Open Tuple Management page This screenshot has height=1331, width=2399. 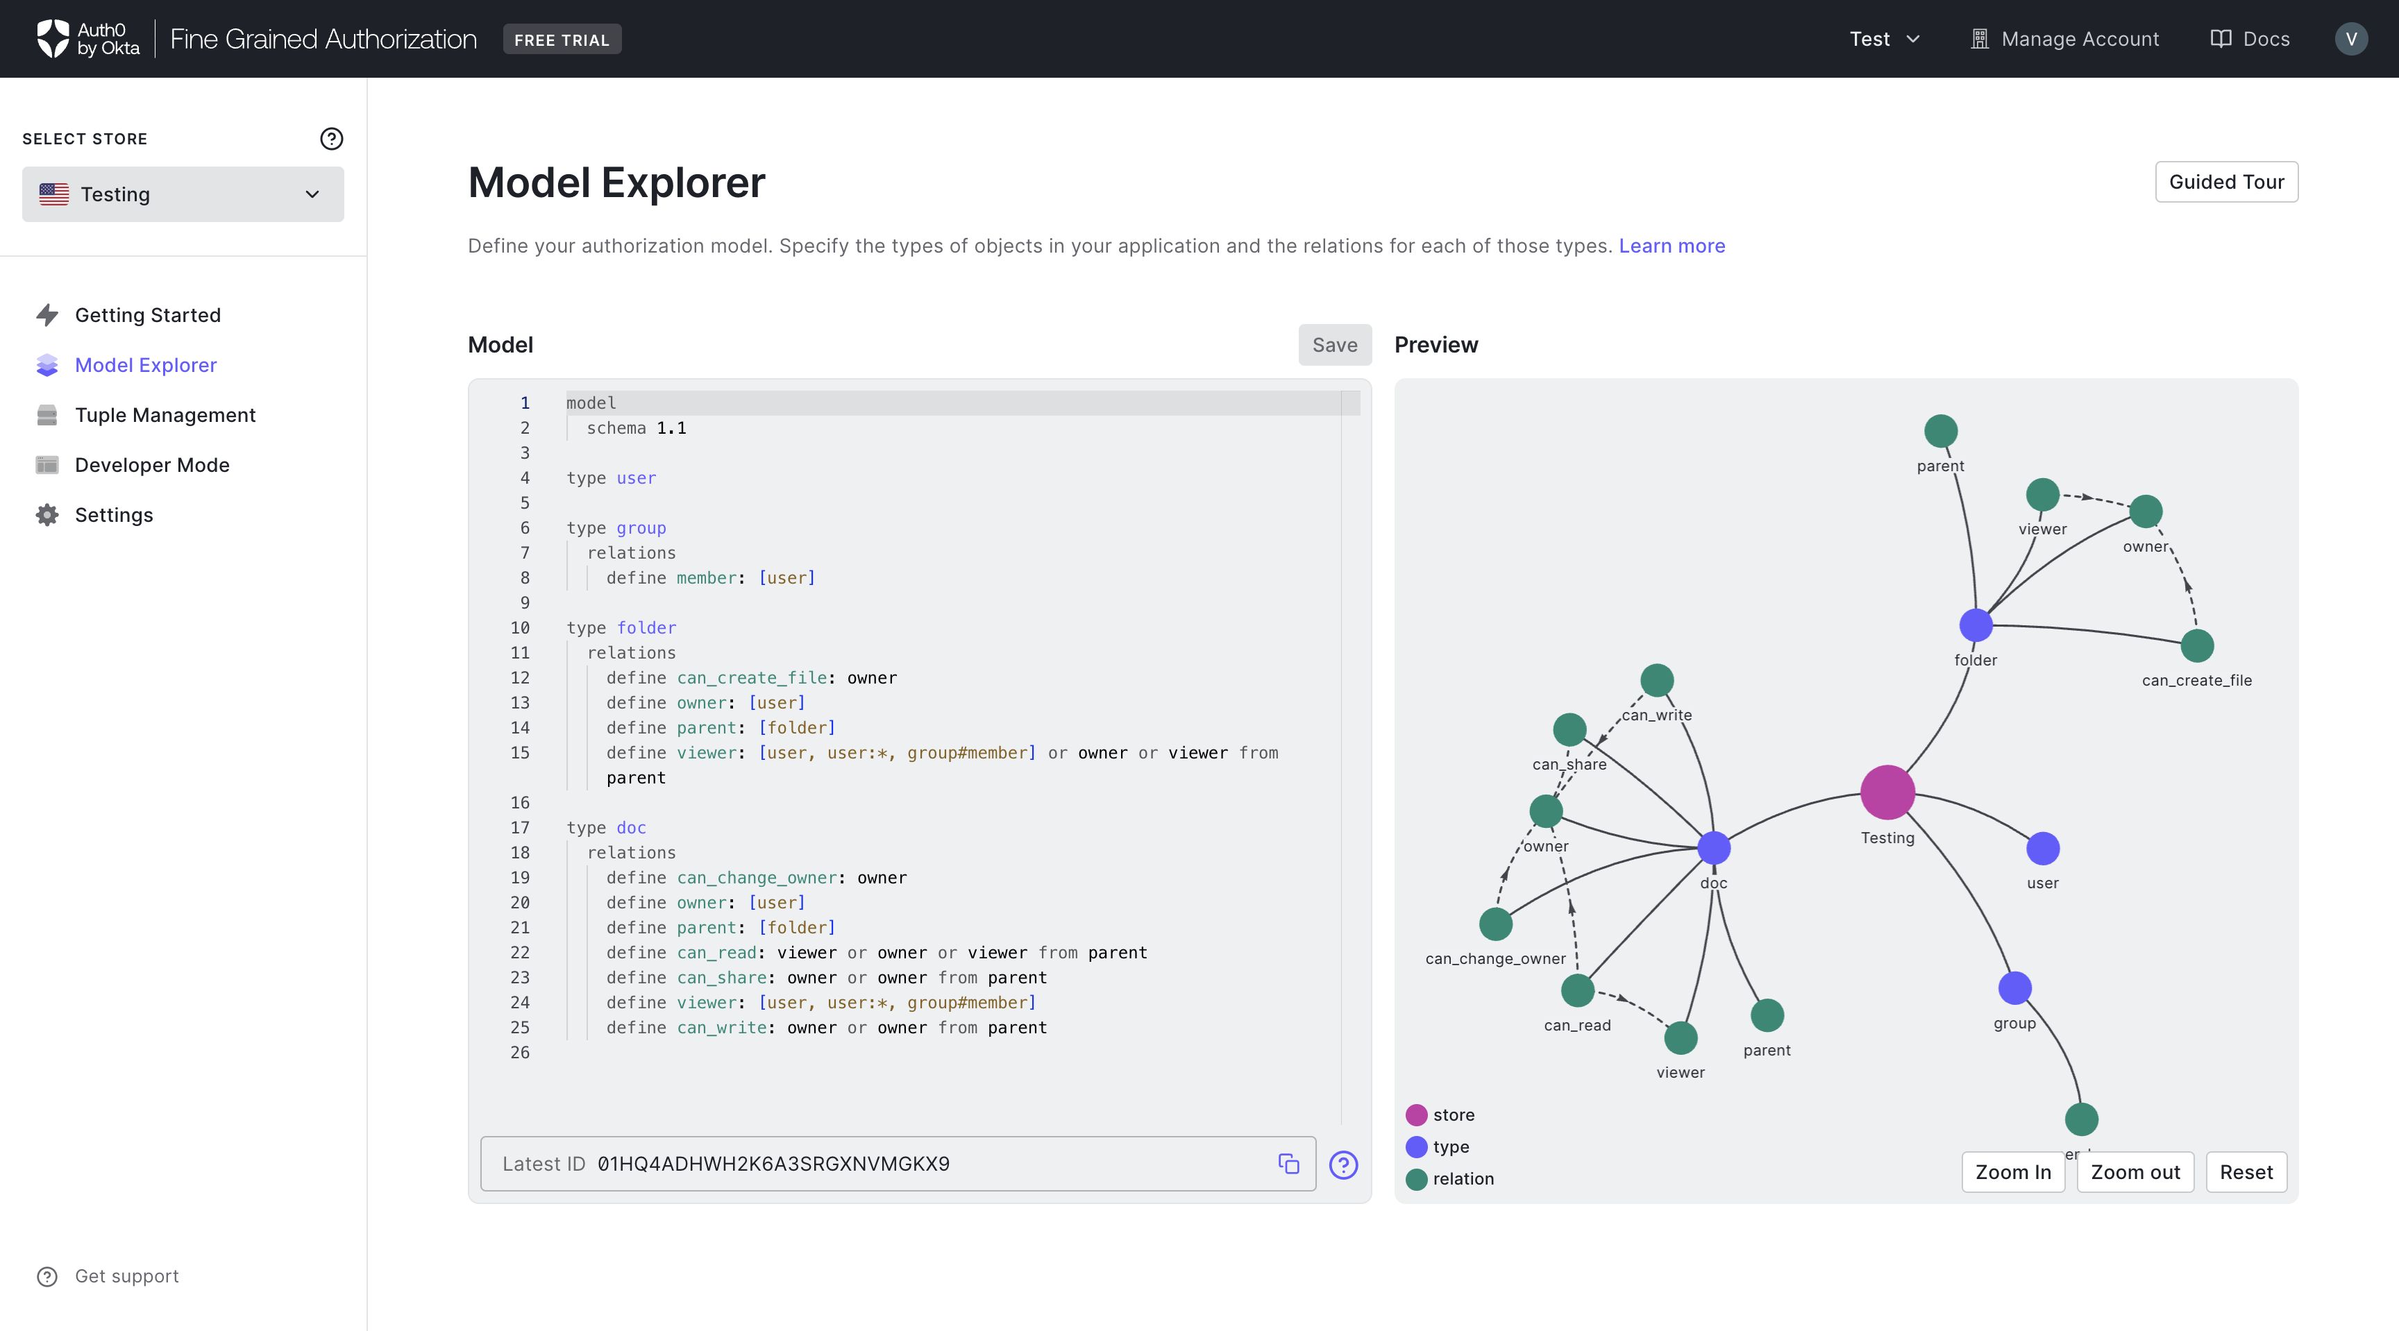pos(165,415)
